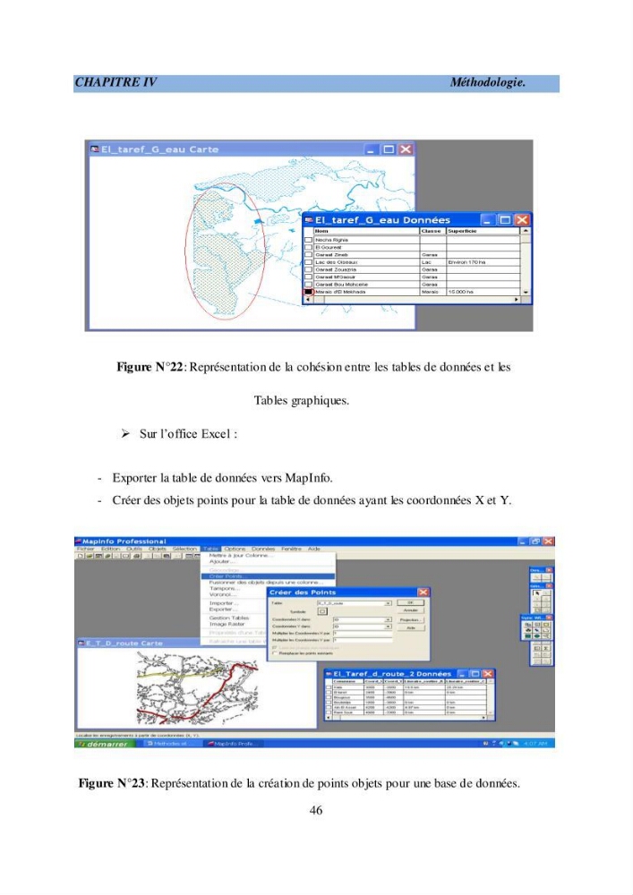This screenshot has width=633, height=895.
Task: Tick the Garaat Zouazria row box
Action: [x=309, y=270]
